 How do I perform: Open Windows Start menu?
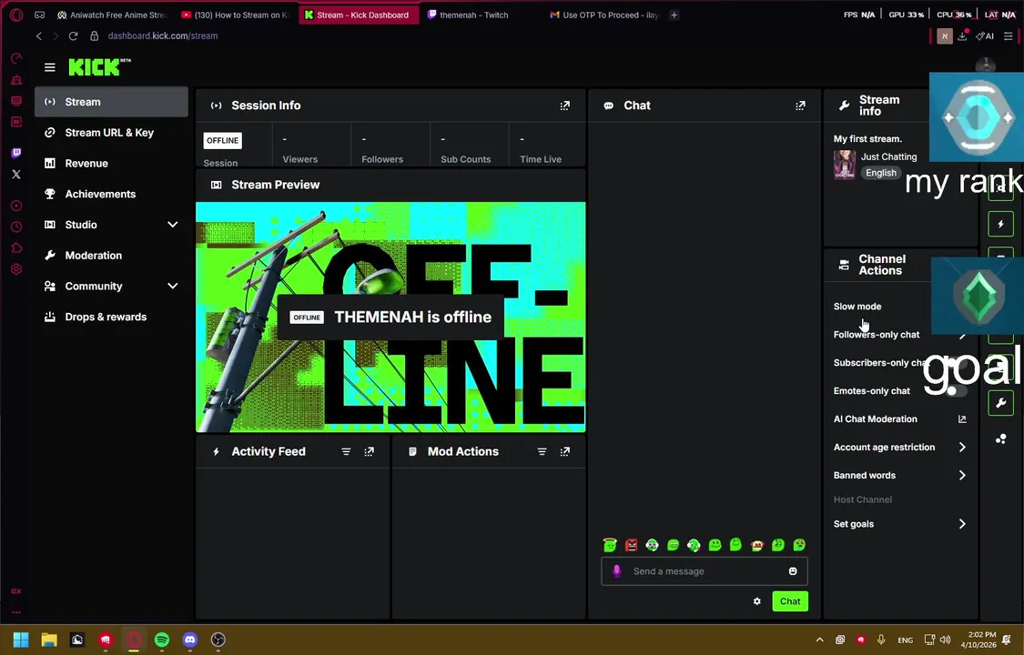21,640
